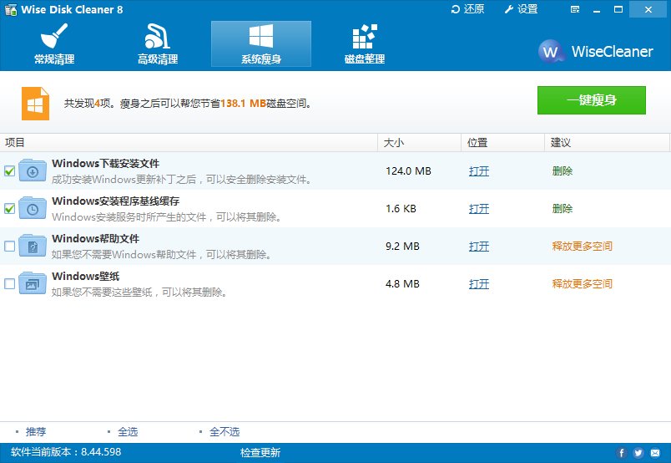Click the Wise Disk Cleaner title icon
The height and width of the screenshot is (463, 671).
[x=11, y=9]
